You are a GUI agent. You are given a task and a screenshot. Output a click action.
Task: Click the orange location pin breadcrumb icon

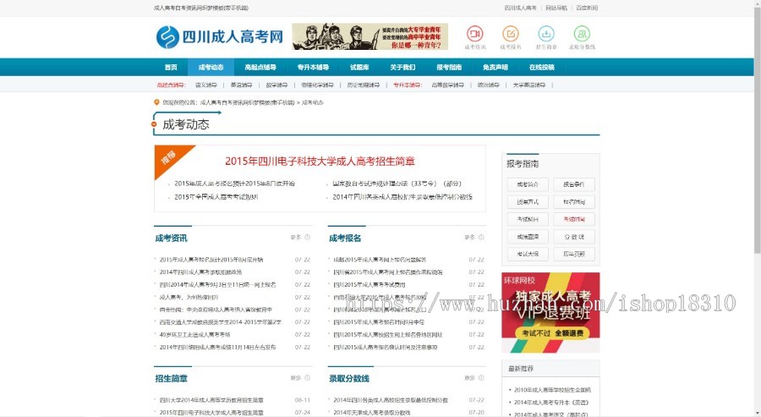click(156, 102)
